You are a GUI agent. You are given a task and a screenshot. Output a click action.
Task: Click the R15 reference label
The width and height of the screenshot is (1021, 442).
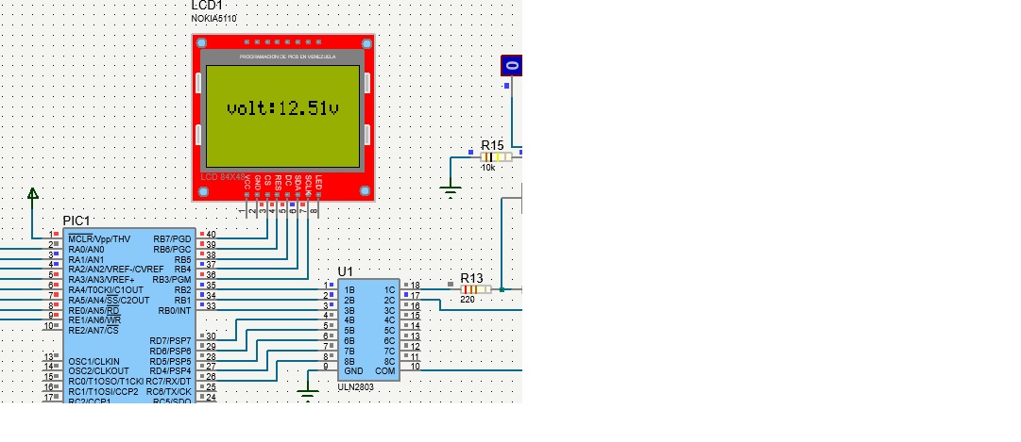pyautogui.click(x=492, y=145)
